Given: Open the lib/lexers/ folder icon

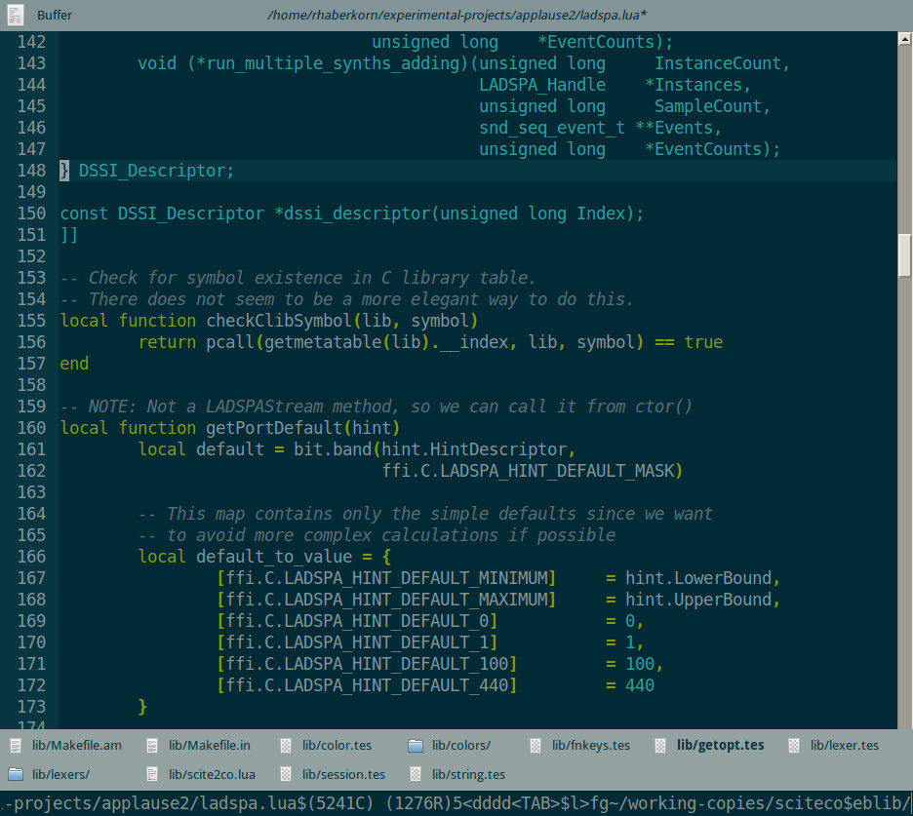Looking at the screenshot, I should 16,775.
